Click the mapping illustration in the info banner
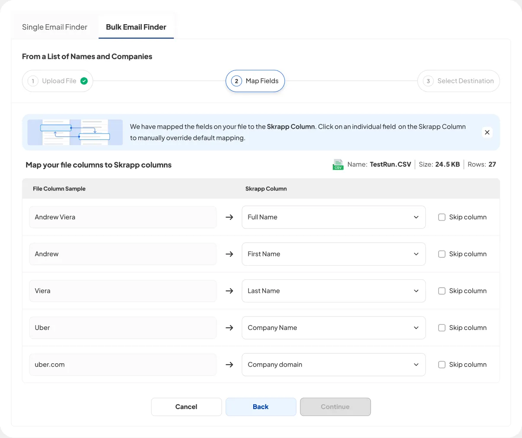Screen dimensions: 522x438 tap(75, 132)
